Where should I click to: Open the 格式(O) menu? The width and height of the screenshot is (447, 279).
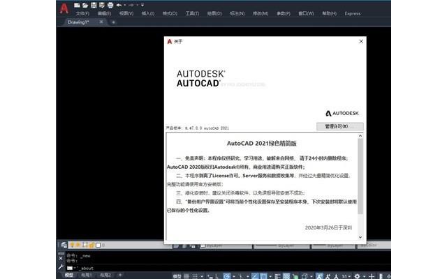pyautogui.click(x=170, y=13)
